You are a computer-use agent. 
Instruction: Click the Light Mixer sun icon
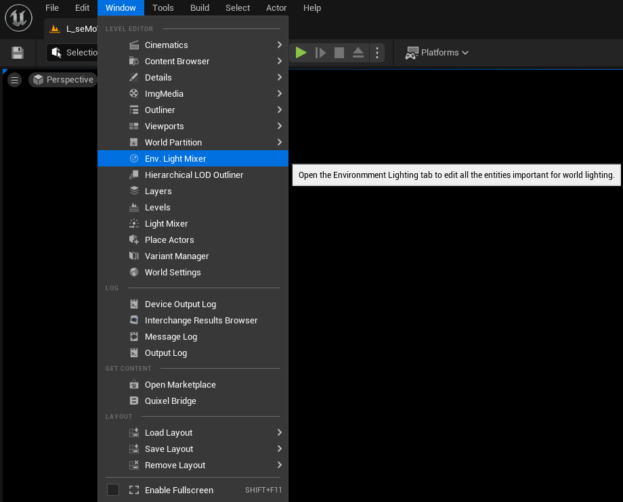coord(134,224)
